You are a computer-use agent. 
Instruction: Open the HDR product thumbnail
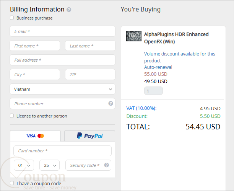tap(134, 36)
